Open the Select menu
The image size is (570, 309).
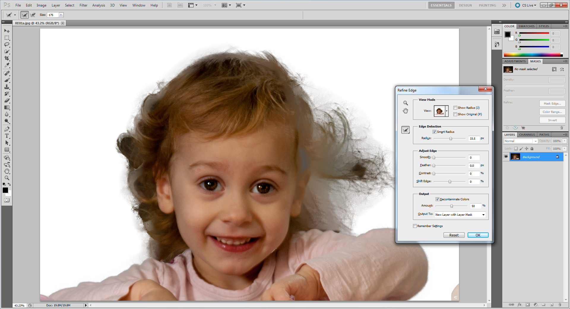coord(69,5)
